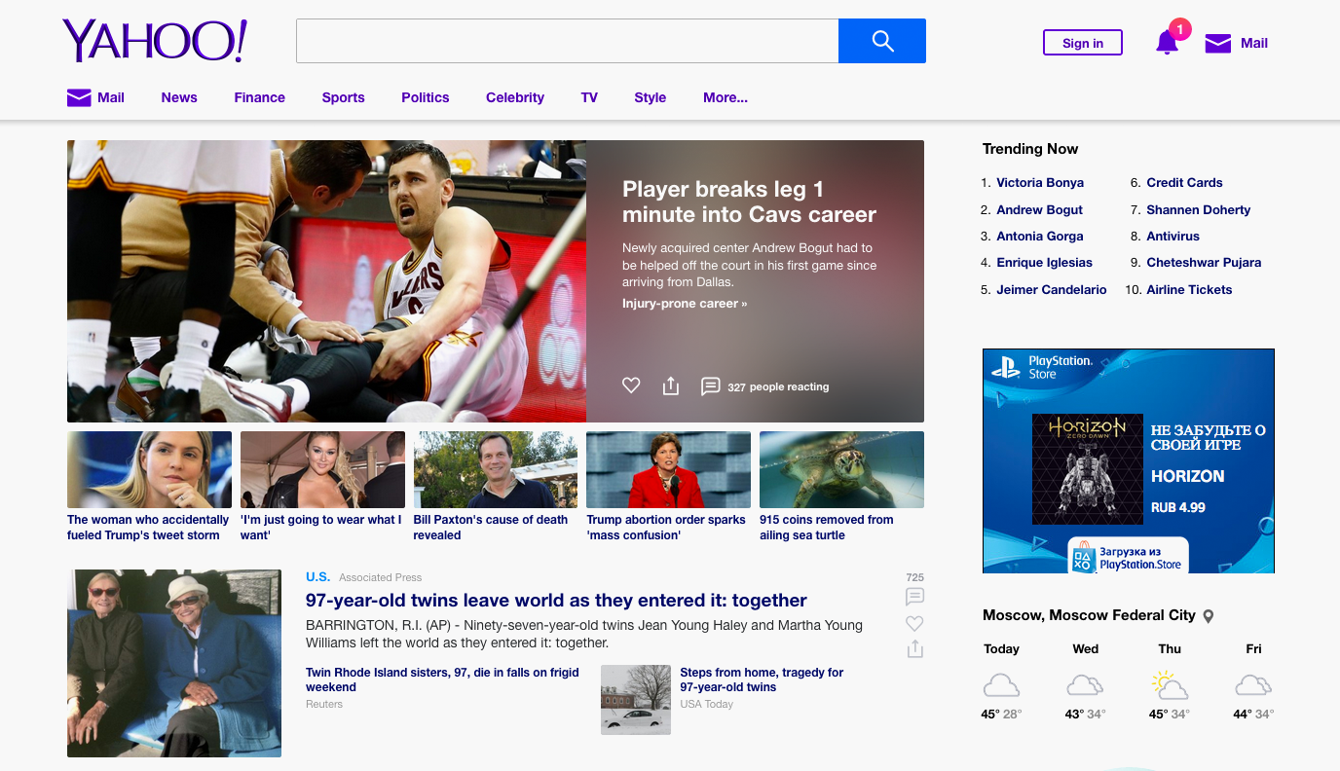Open trending topic Jeimer Candelario

pyautogui.click(x=1051, y=289)
